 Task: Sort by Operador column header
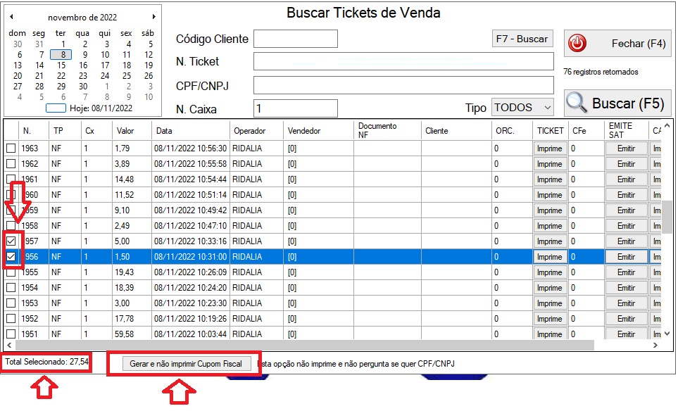tap(256, 130)
